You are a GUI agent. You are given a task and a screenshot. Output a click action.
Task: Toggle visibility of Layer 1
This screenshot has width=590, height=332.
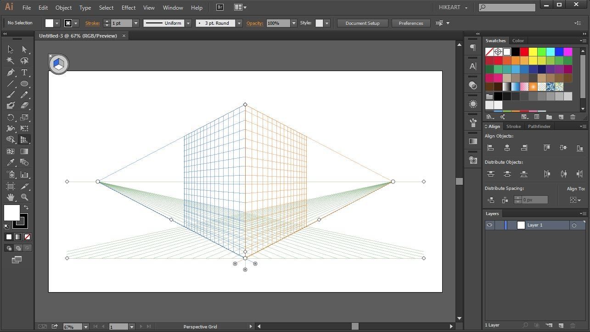pyautogui.click(x=489, y=225)
